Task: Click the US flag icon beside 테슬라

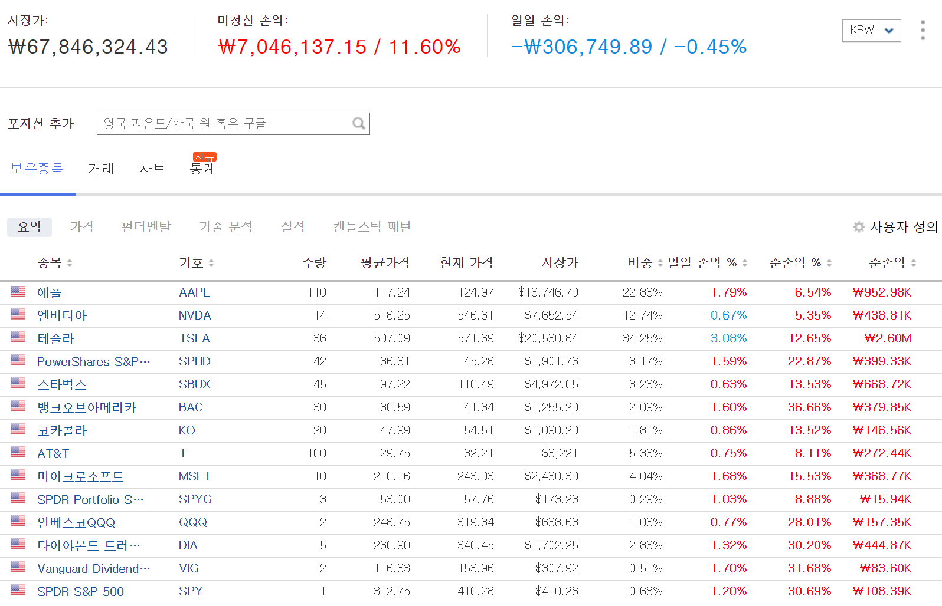Action: click(18, 337)
